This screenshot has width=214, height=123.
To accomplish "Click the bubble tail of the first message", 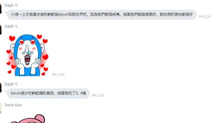I will 6,12.
